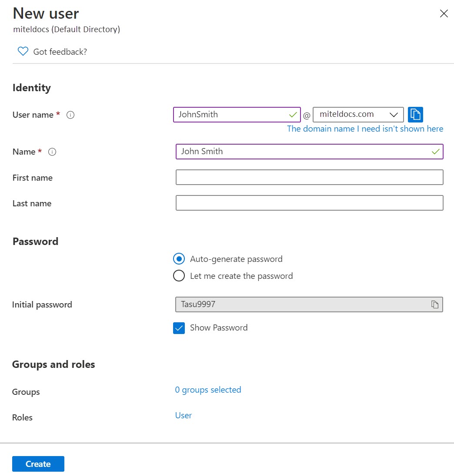
Task: Close the New user panel
Action: click(x=444, y=13)
